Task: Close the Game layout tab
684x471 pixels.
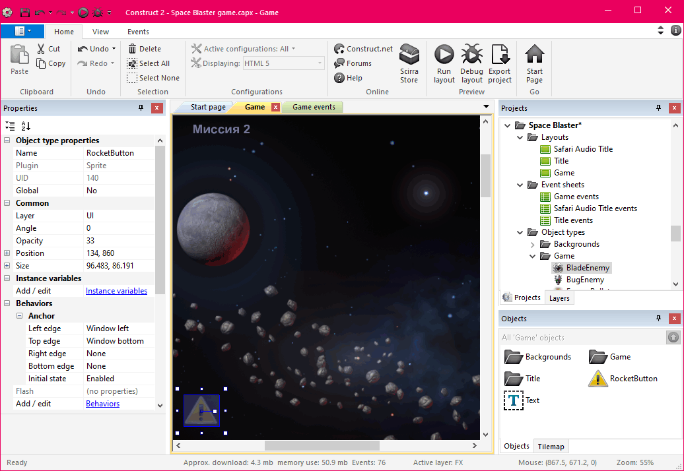Action: pyautogui.click(x=275, y=107)
